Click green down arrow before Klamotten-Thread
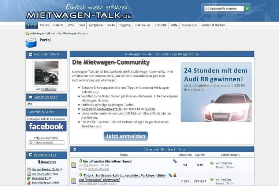 [x=81, y=161]
